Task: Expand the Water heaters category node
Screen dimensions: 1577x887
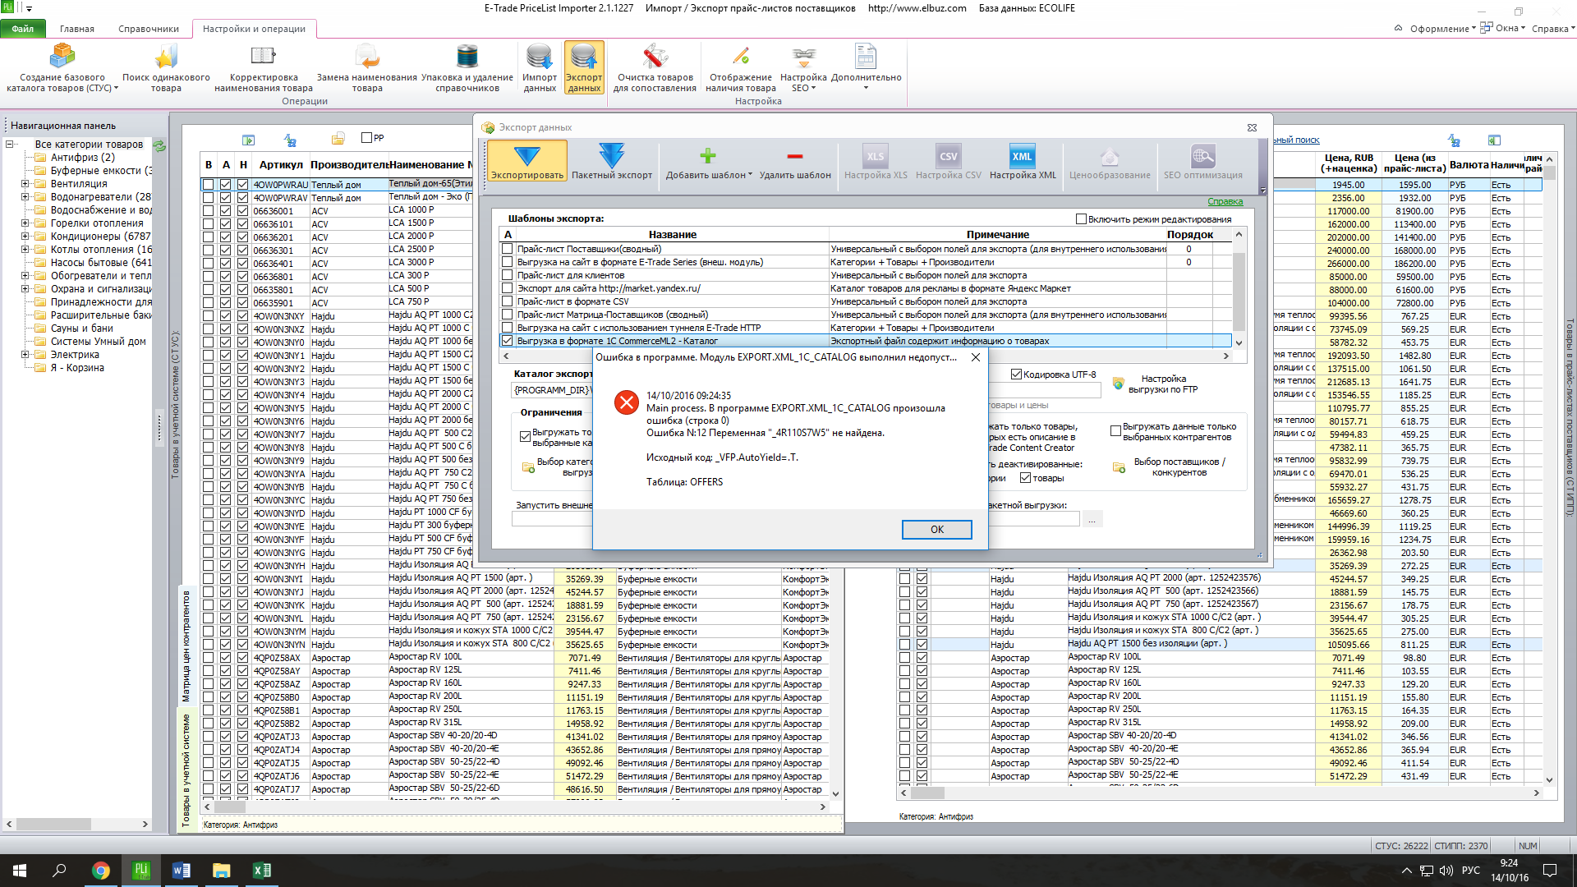Action: click(x=25, y=197)
